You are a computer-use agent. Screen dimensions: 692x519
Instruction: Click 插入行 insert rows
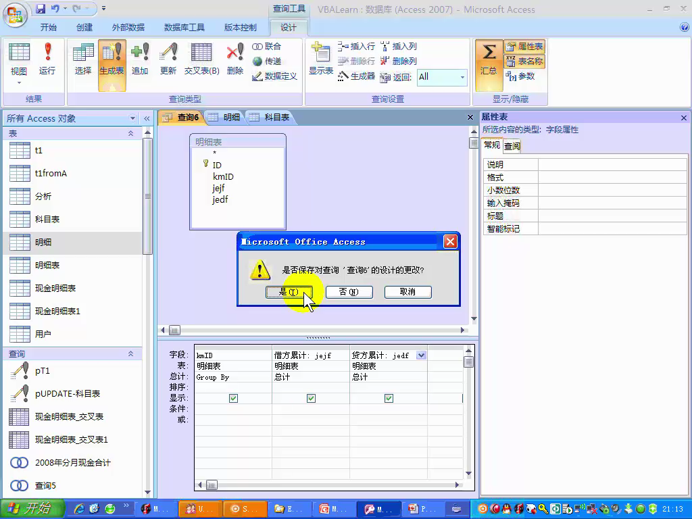pyautogui.click(x=356, y=47)
